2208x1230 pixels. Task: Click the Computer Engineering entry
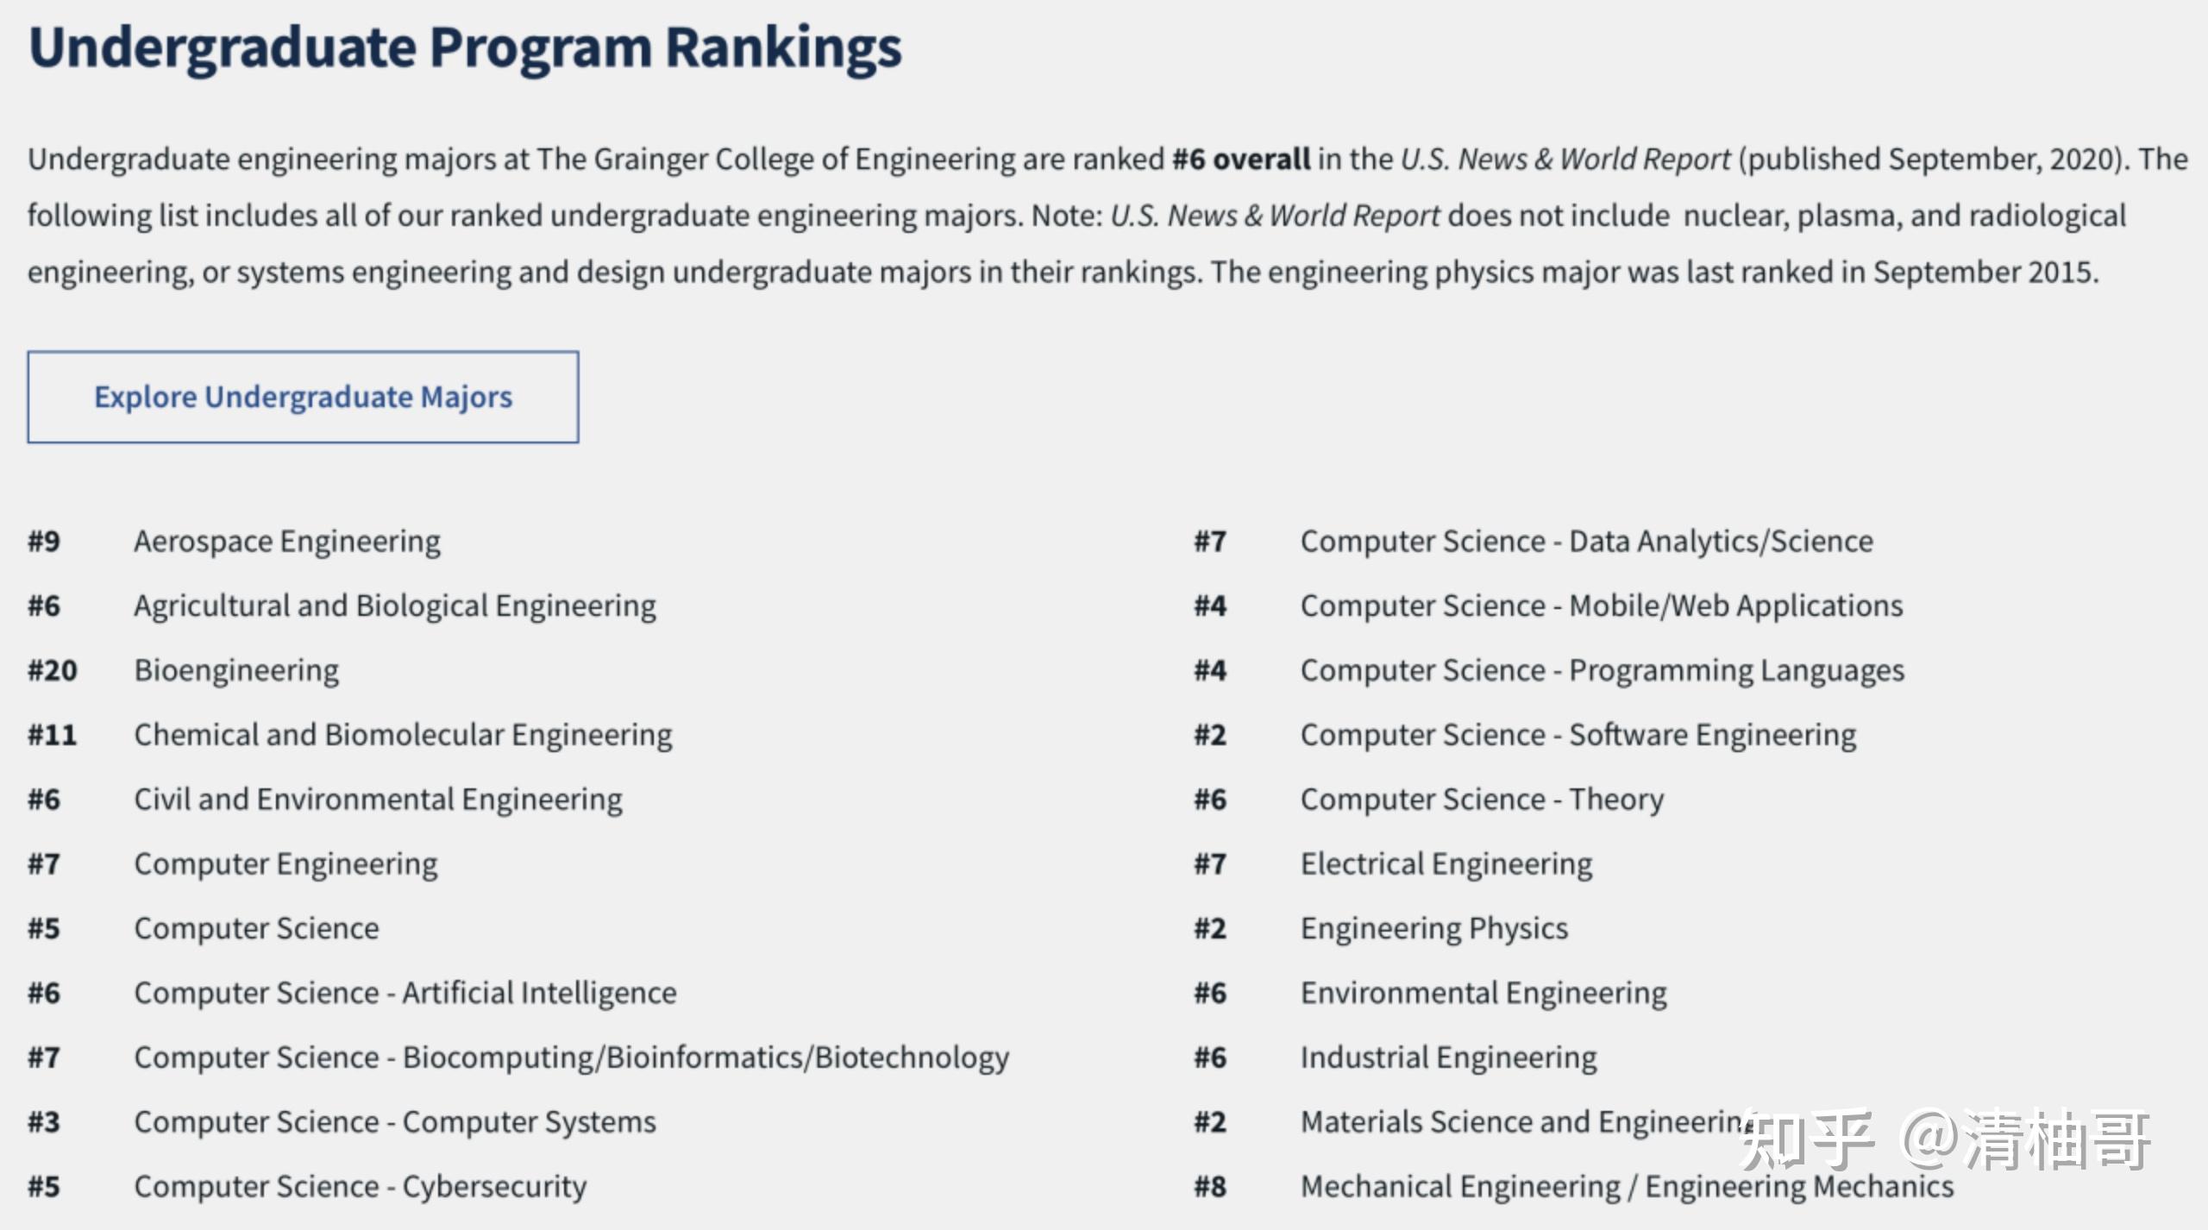tap(285, 864)
